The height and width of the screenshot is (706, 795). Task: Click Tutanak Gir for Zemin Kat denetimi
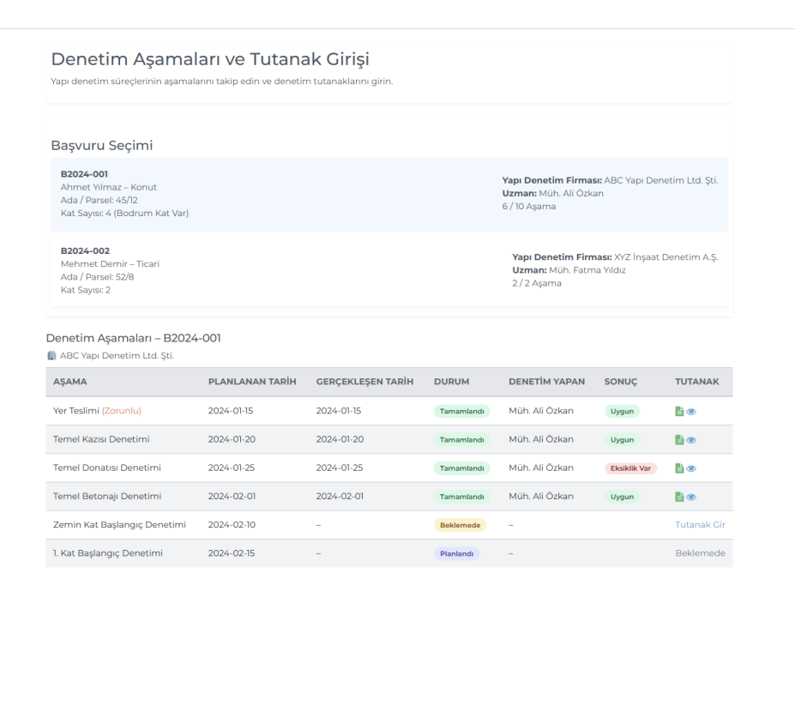pyautogui.click(x=700, y=525)
